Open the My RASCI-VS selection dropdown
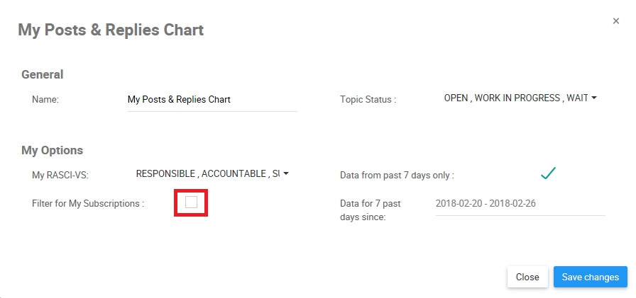The width and height of the screenshot is (636, 298). 208,173
